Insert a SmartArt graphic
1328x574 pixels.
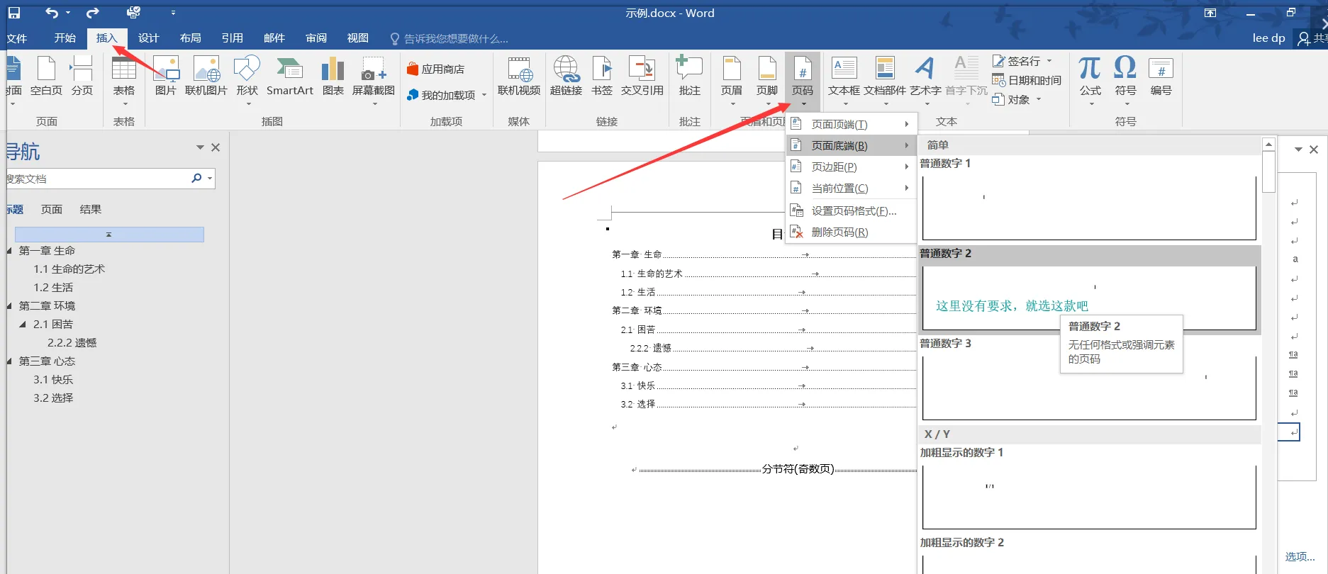[x=289, y=77]
